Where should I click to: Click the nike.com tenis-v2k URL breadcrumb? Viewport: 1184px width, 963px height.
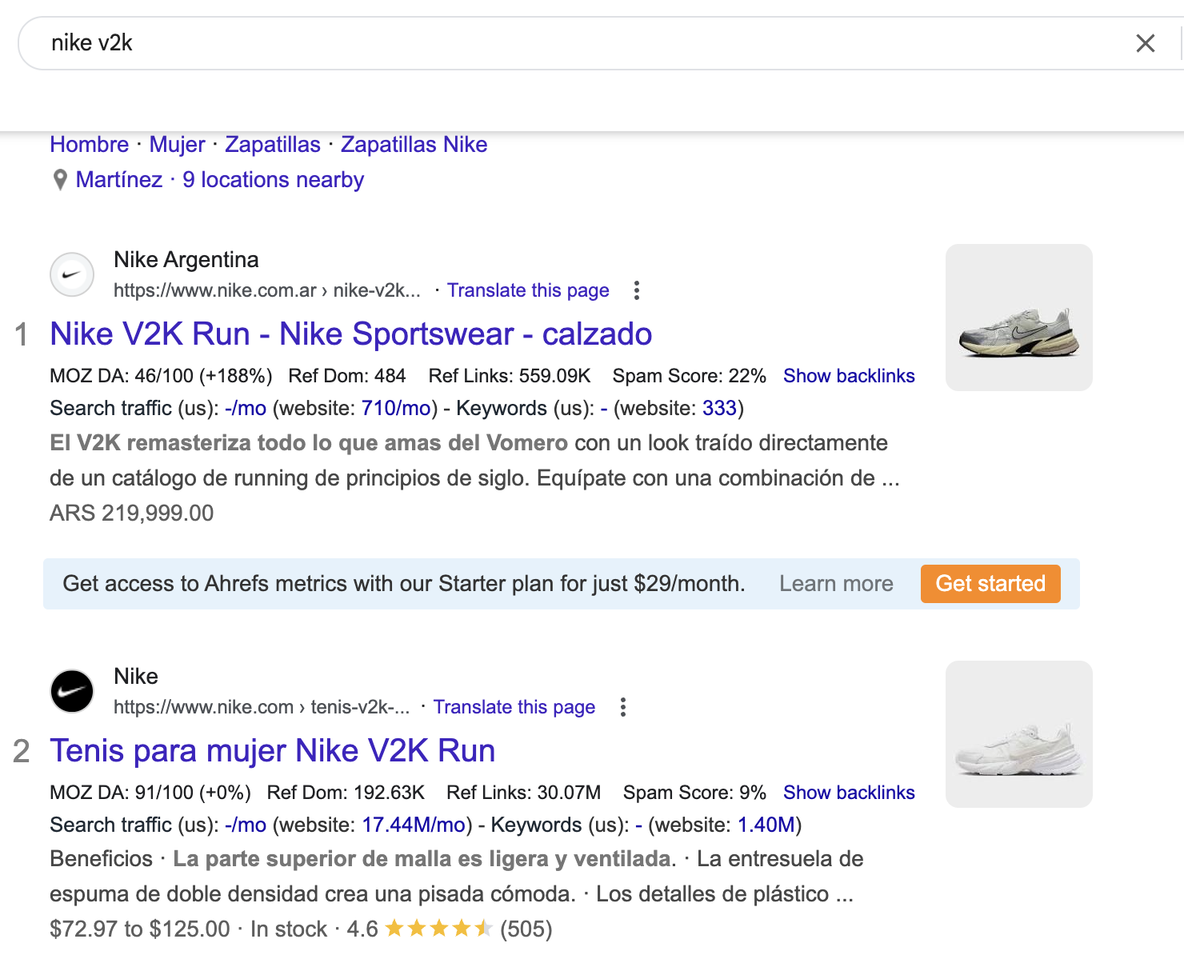point(261,707)
